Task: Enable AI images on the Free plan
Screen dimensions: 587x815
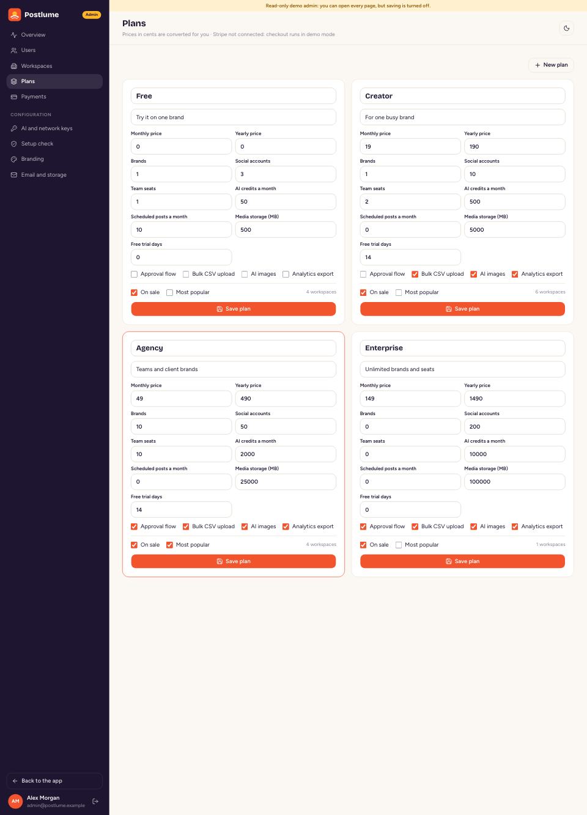Action: click(245, 275)
